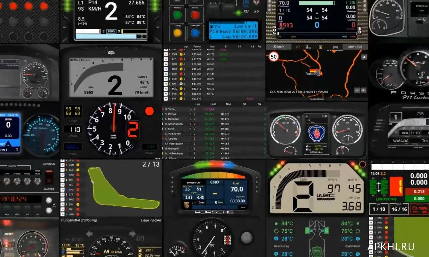This screenshot has width=429, height=257.
Task: Toggle the red AVIONICS MASTER rocker switch
Action: 49,176
